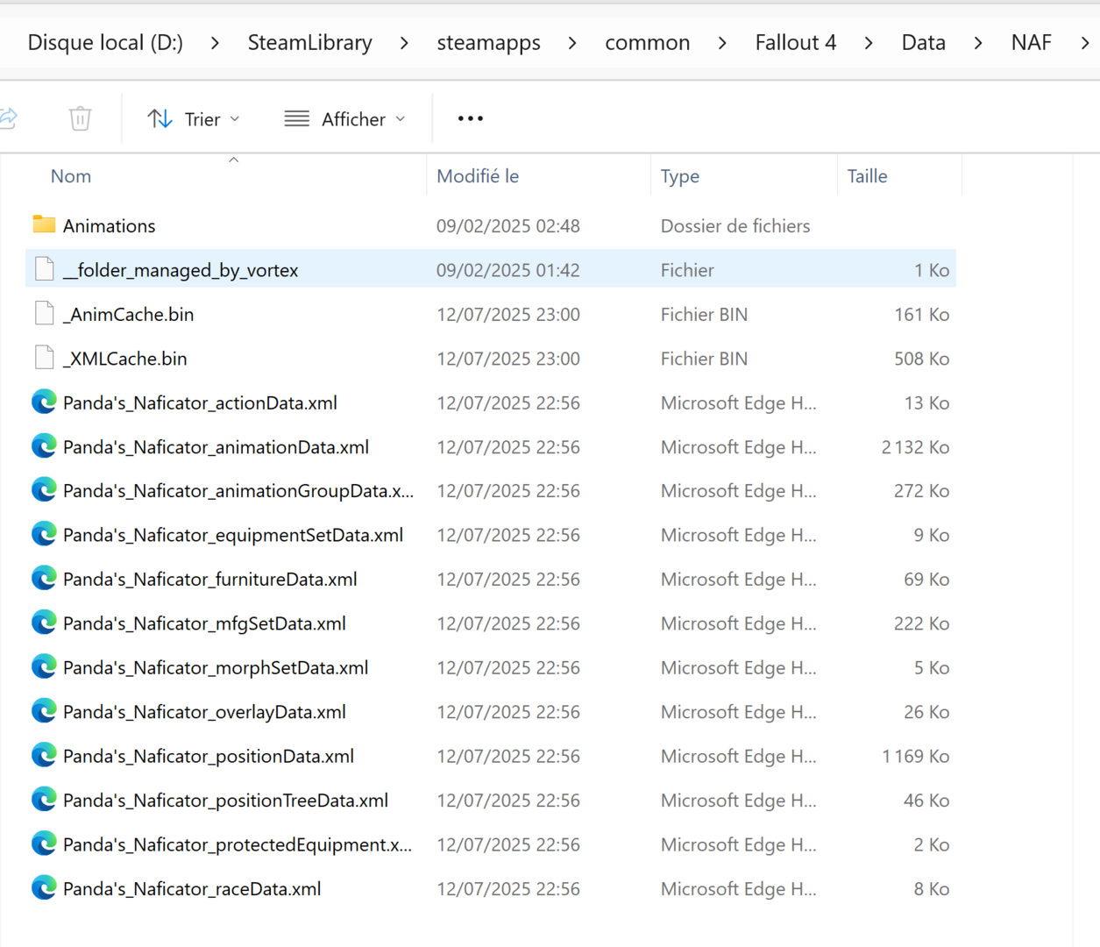Navigate to SteamLibrary in breadcrumb
The image size is (1100, 947).
pos(309,42)
